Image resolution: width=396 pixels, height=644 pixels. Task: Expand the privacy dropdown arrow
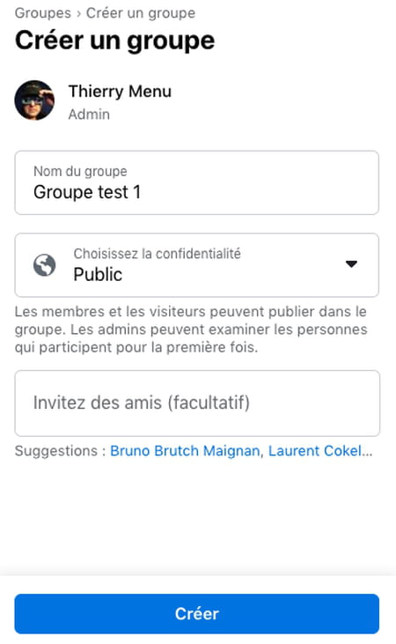point(351,263)
